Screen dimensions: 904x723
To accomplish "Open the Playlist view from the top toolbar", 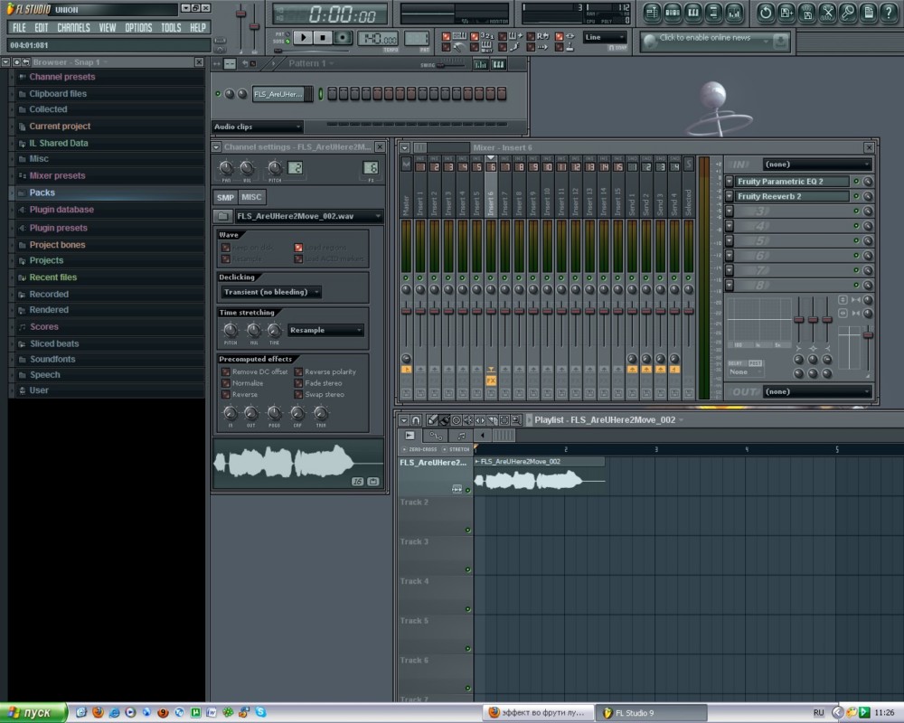I will point(652,13).
